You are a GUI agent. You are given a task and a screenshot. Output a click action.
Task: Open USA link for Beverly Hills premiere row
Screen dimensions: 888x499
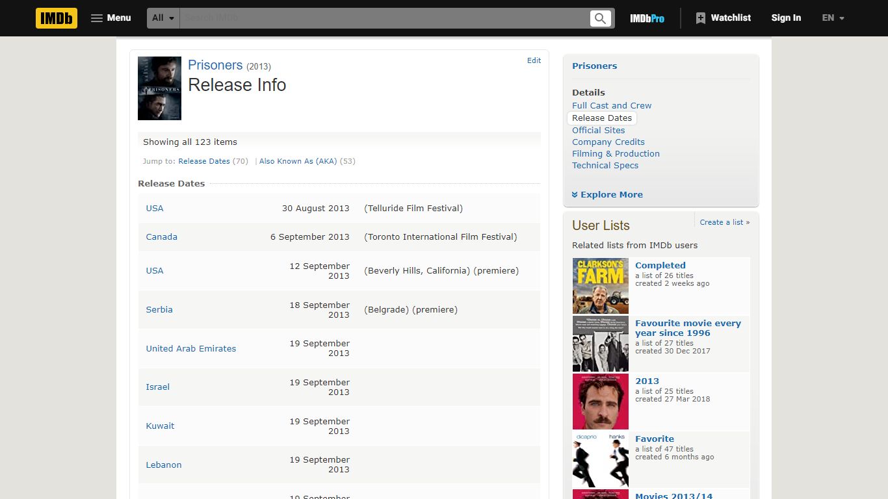pyautogui.click(x=155, y=271)
